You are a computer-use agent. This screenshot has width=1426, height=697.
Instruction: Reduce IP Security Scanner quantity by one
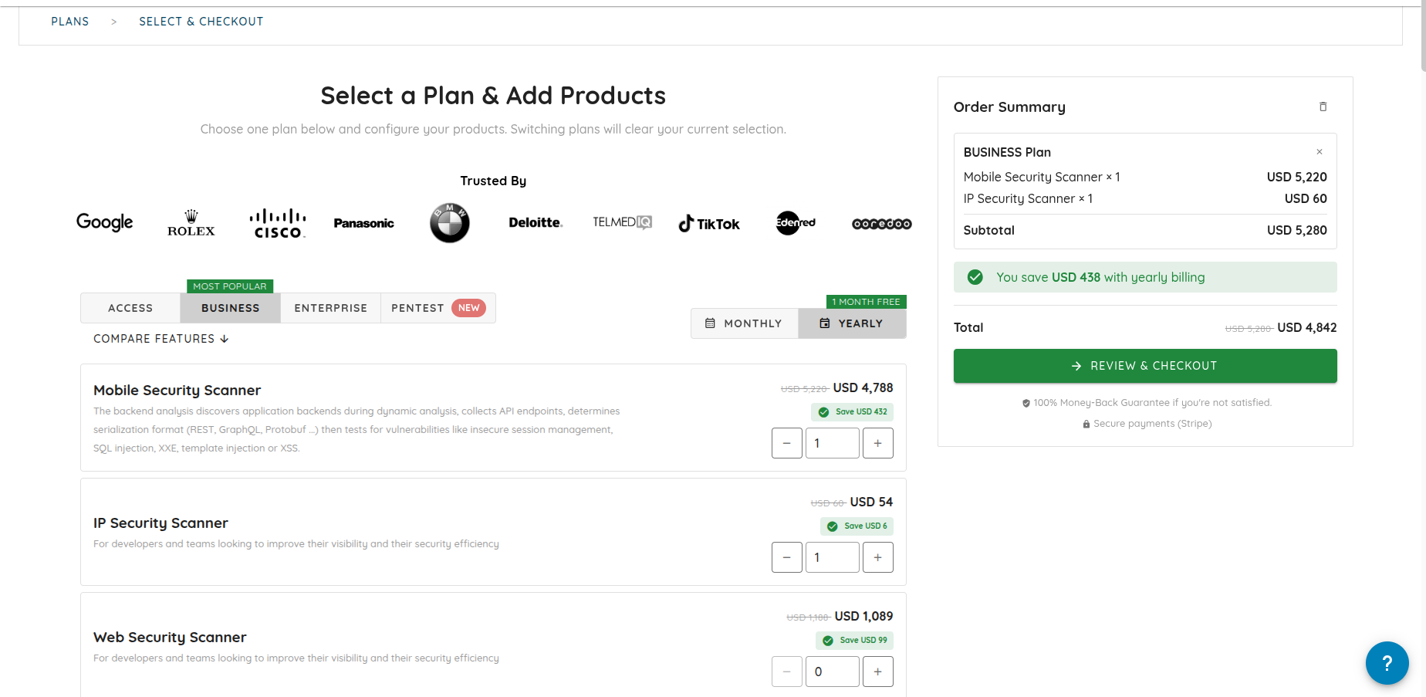coord(786,557)
